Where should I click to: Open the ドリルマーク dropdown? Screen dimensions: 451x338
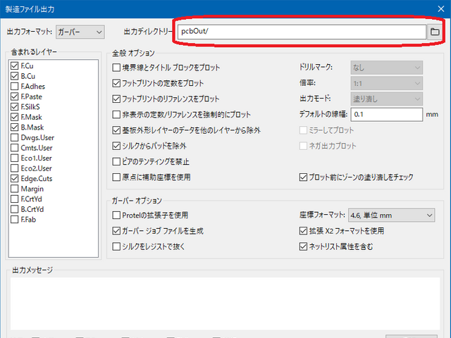click(387, 68)
